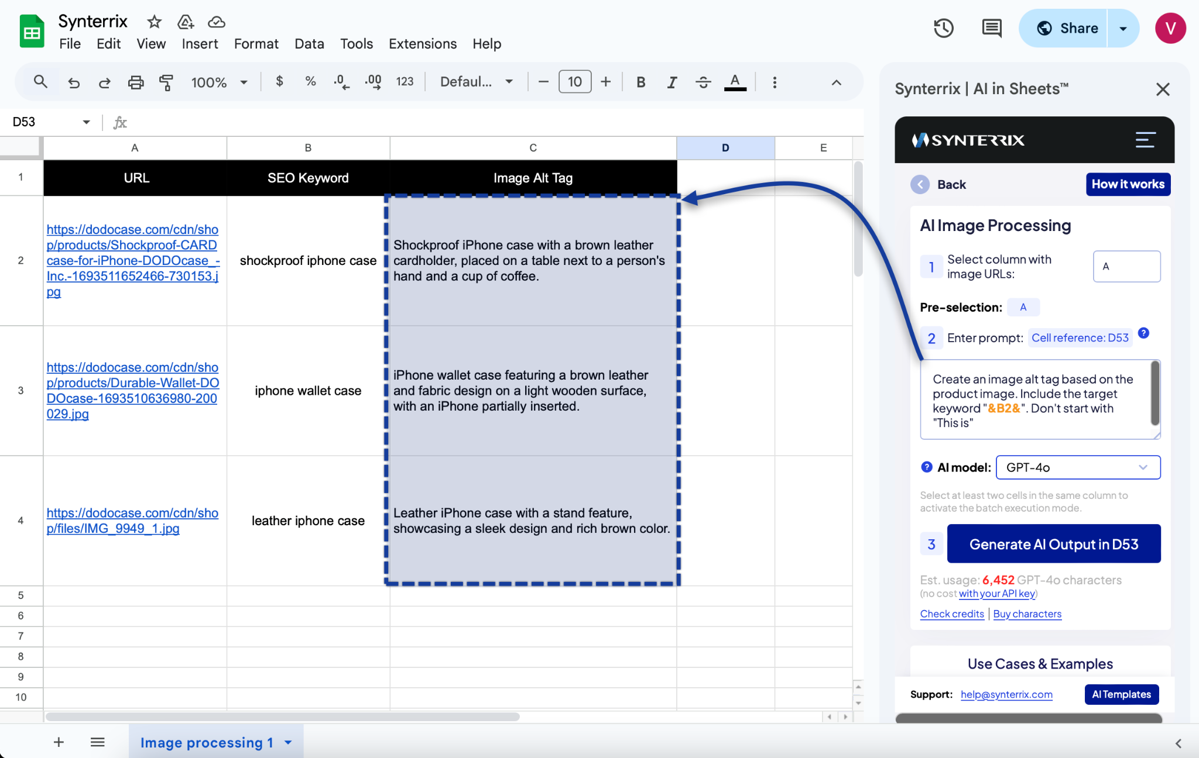Increase decimal places
The image size is (1199, 758).
coord(373,82)
